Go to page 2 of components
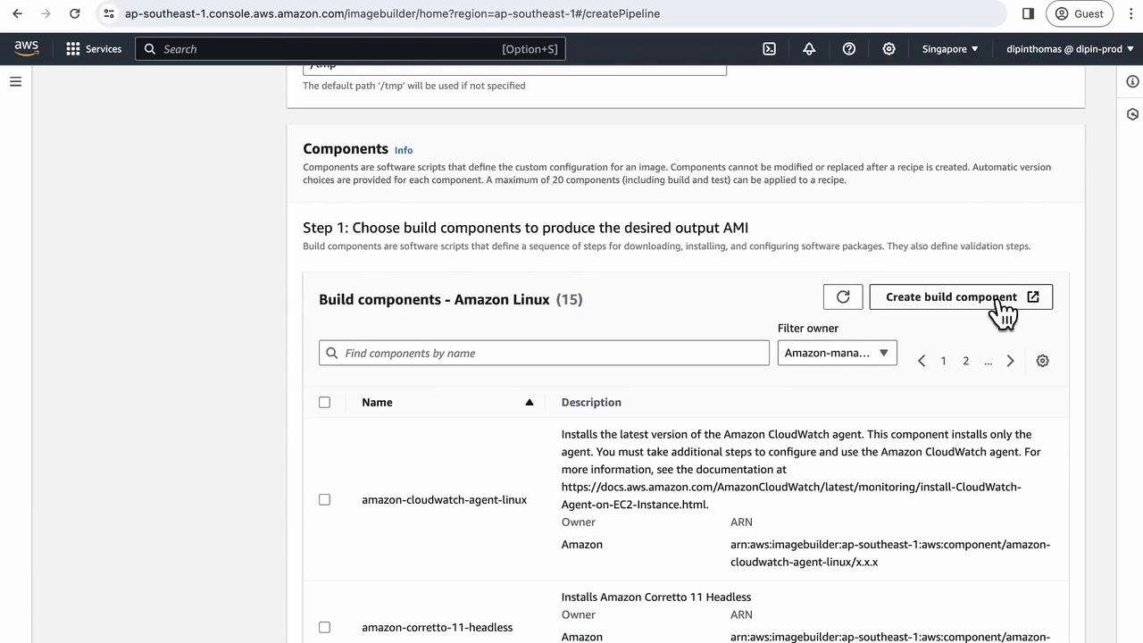The height and width of the screenshot is (643, 1143). click(x=965, y=361)
